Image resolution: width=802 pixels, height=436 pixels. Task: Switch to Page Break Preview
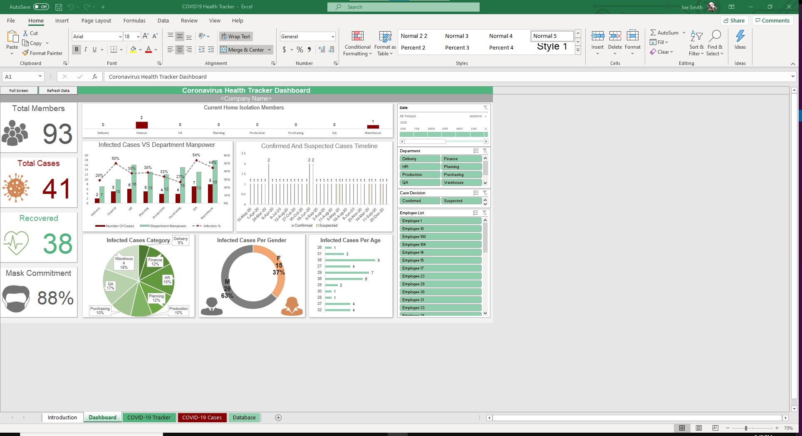click(715, 428)
